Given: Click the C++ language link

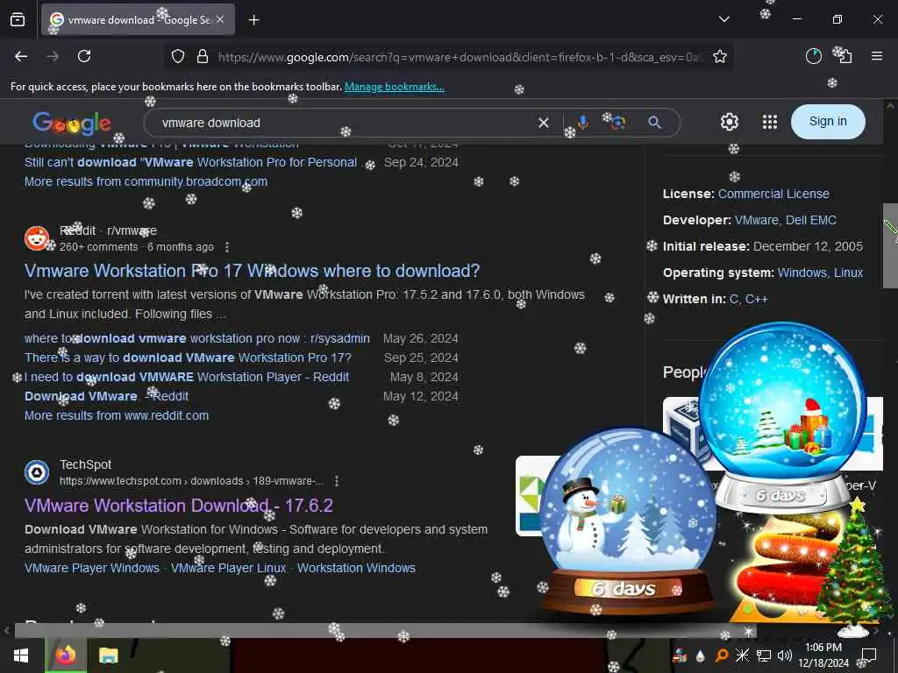Looking at the screenshot, I should click(x=756, y=299).
